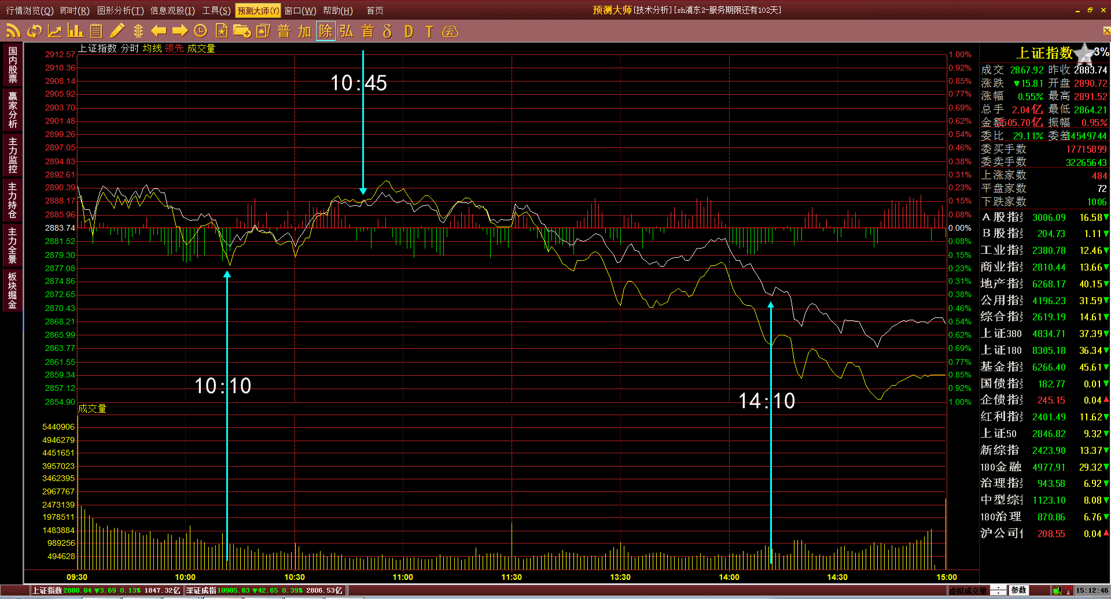
Task: Click the cloud 云 toolbar icon
Action: 450,31
